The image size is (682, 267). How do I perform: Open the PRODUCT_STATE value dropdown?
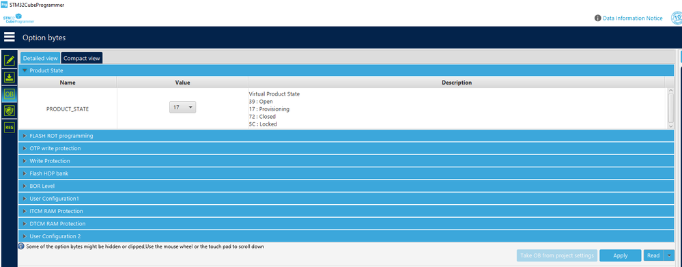(183, 107)
